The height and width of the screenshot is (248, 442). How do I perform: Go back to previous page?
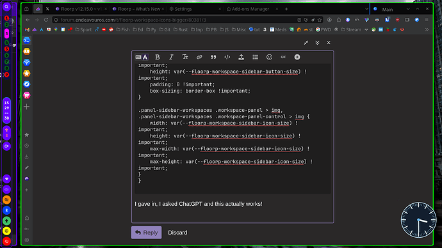[28, 20]
